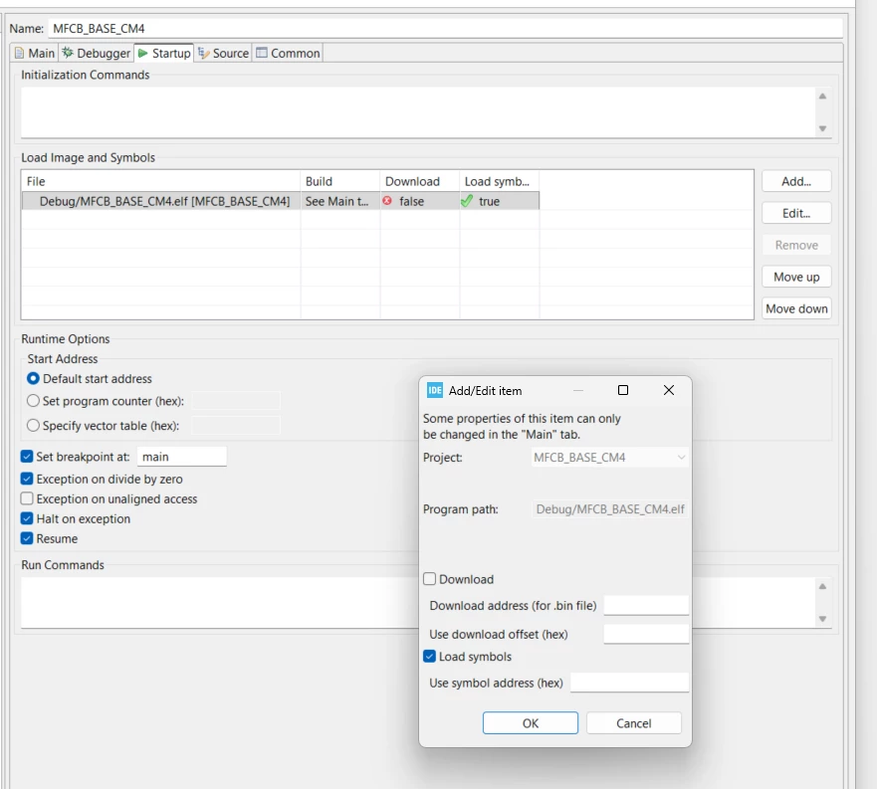
Task: Click the Program path field
Action: click(x=609, y=508)
